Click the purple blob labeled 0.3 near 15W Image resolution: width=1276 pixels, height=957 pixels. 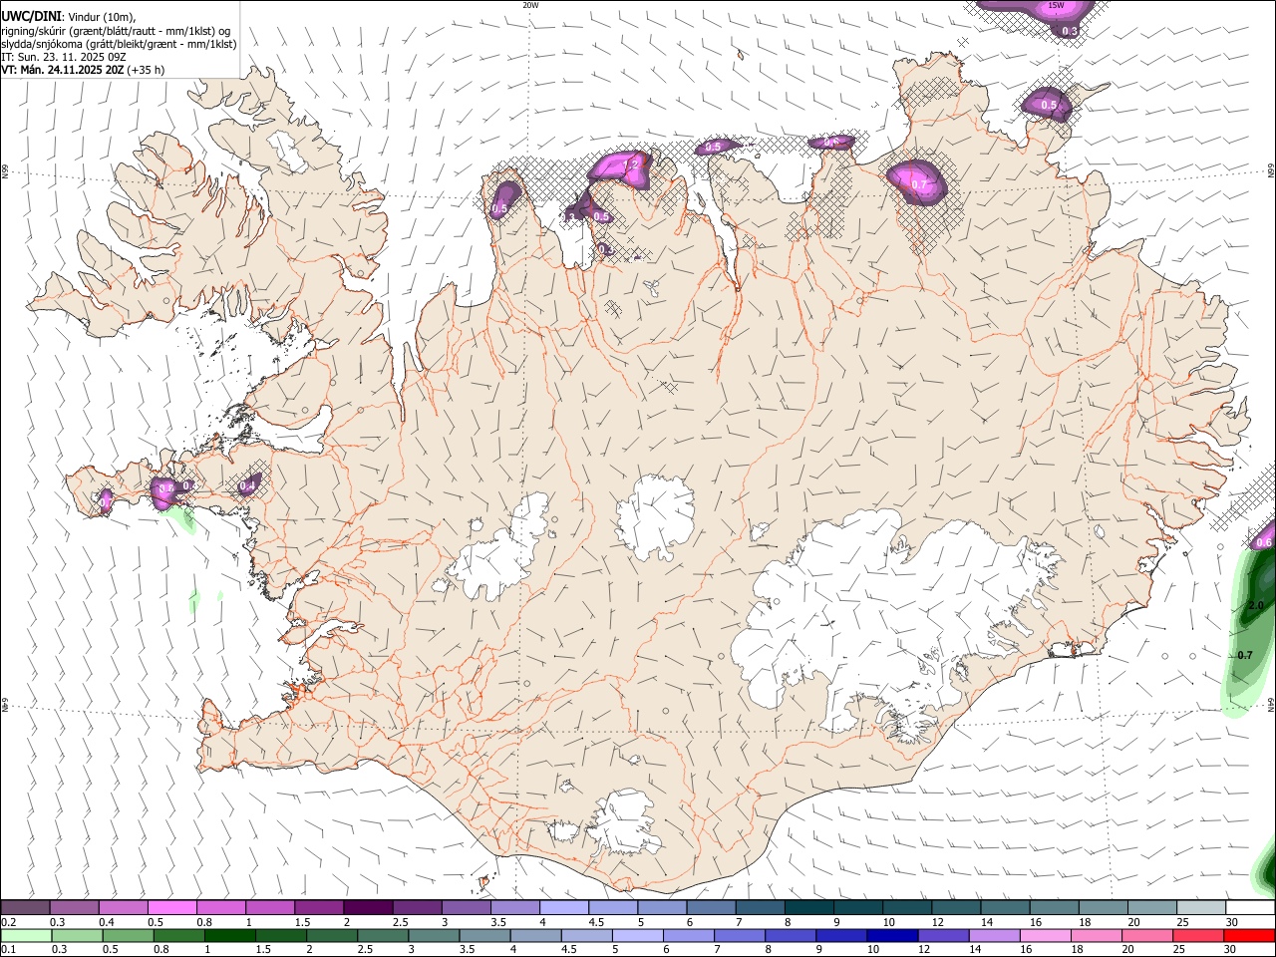tap(1070, 29)
